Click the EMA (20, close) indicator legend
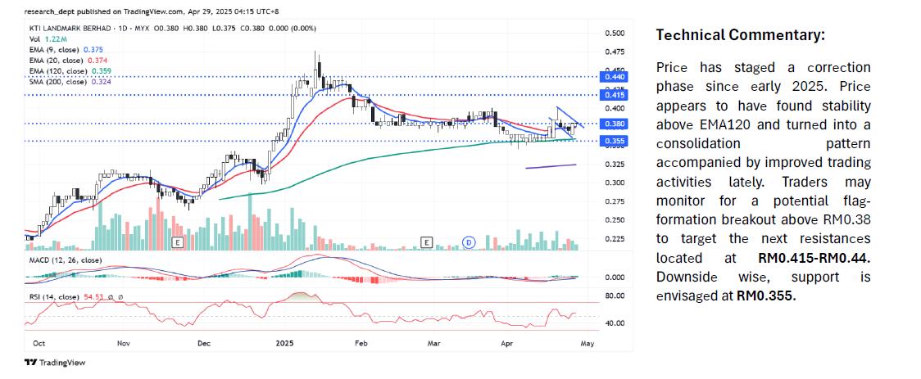The width and height of the screenshot is (921, 379). (68, 61)
